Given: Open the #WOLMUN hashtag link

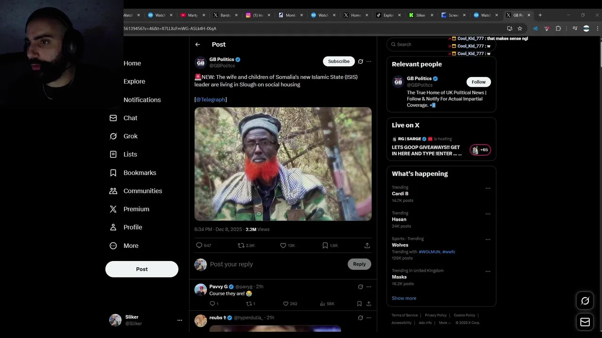Looking at the screenshot, I should [430, 252].
